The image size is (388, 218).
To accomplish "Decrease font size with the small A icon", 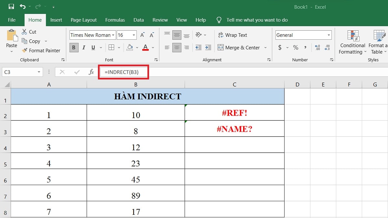I will click(151, 35).
